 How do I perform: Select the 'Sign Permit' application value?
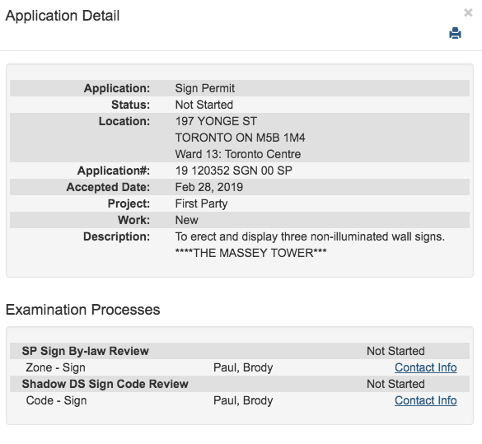(x=204, y=88)
